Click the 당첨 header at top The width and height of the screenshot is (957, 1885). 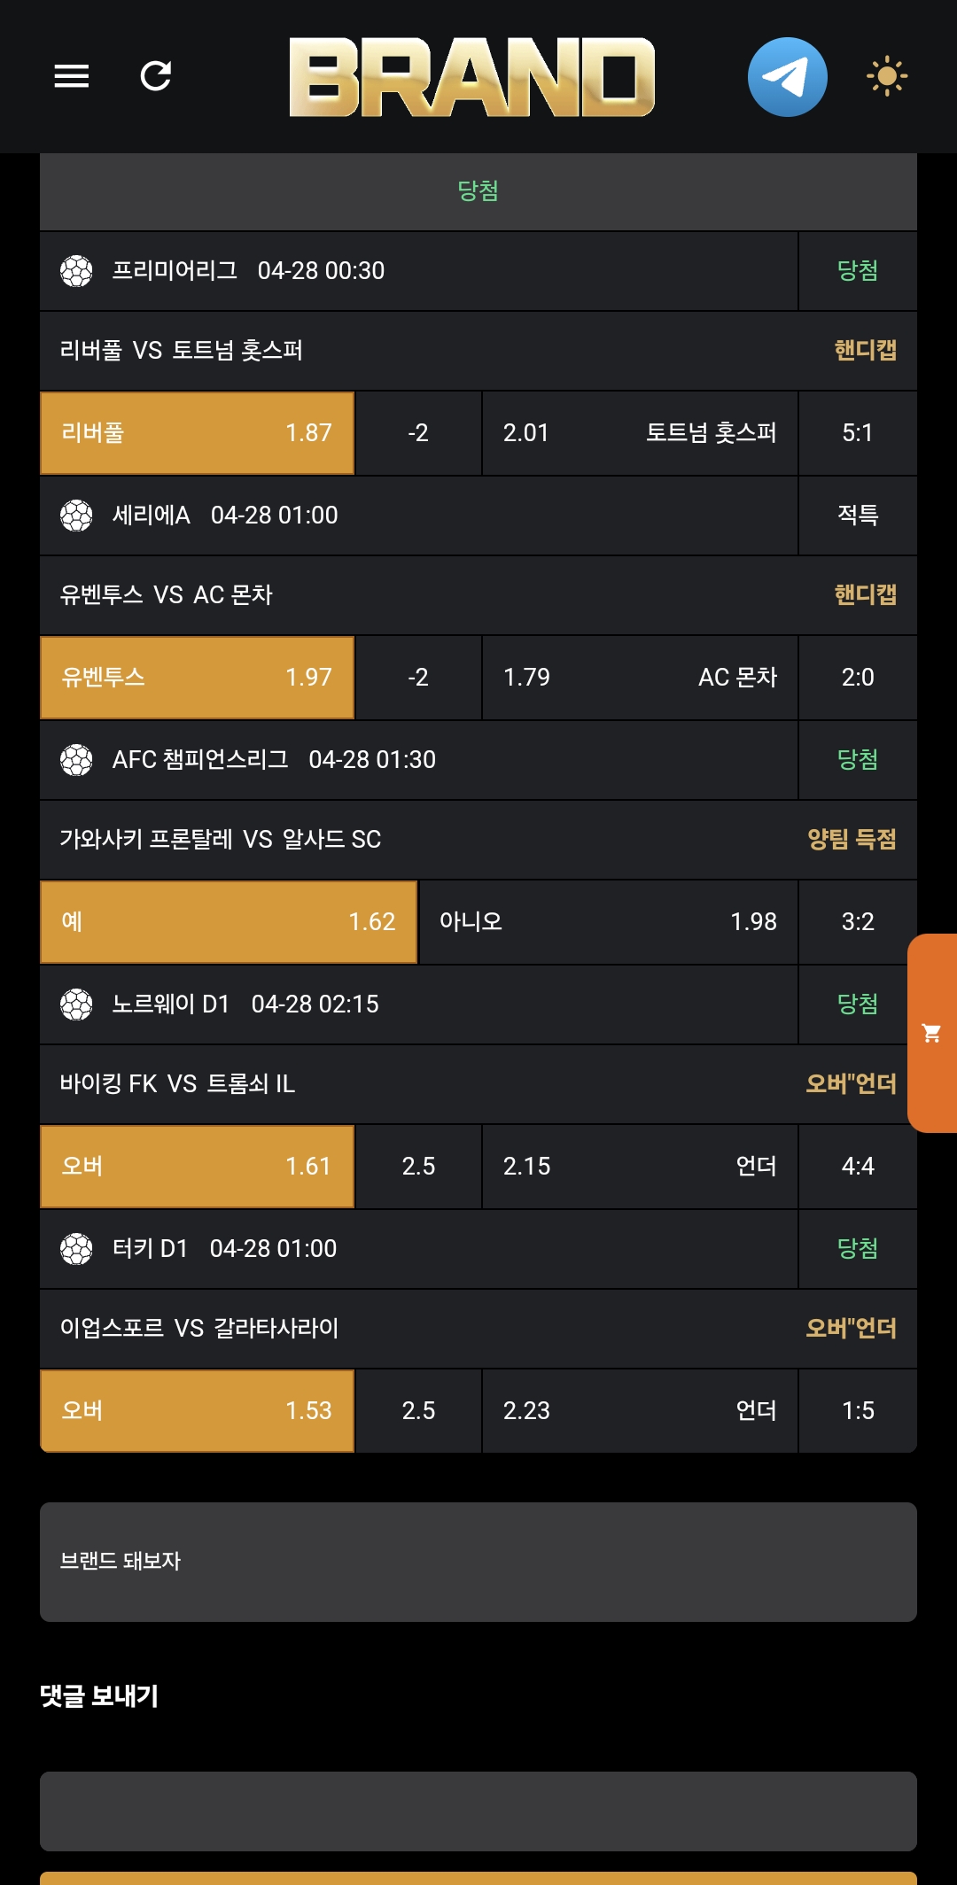click(478, 191)
